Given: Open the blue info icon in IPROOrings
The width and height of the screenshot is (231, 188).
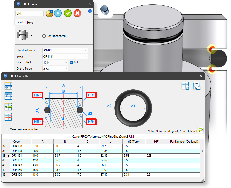Looking at the screenshot, I should (x=90, y=11).
